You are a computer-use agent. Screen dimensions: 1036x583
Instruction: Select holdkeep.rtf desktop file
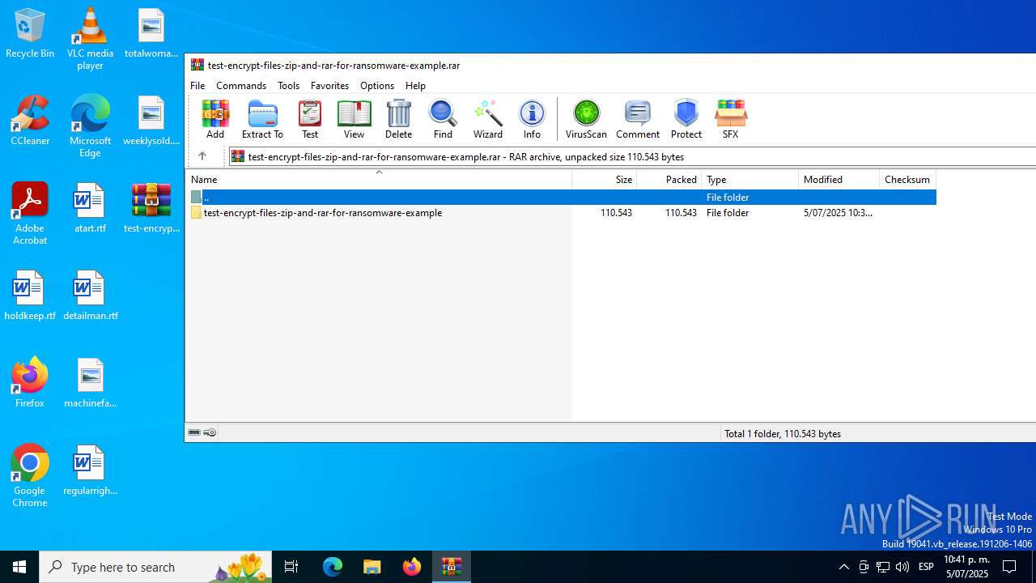pos(30,296)
